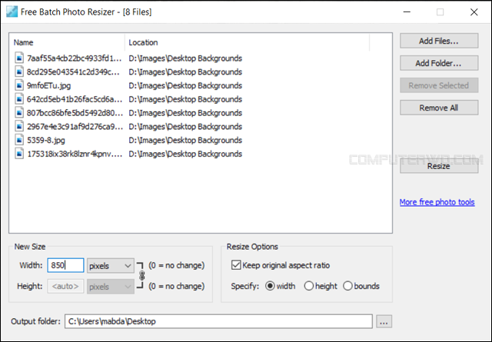Click the image icon beside 5359-8.jpg
Image resolution: width=492 pixels, height=342 pixels.
(19, 140)
